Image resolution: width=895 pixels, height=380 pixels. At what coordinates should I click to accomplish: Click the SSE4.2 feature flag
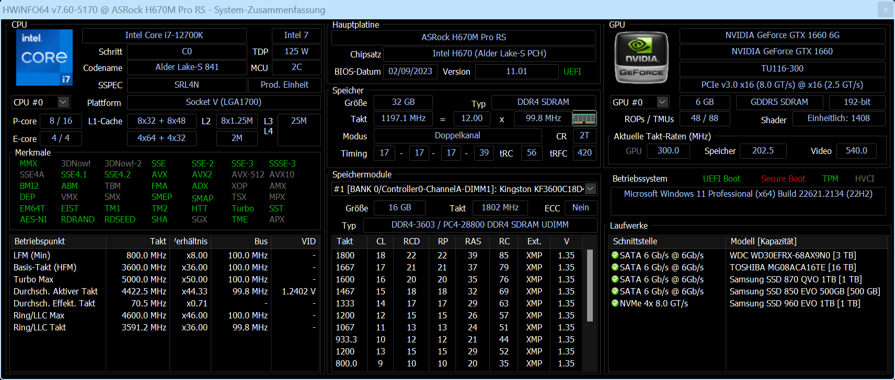[118, 175]
